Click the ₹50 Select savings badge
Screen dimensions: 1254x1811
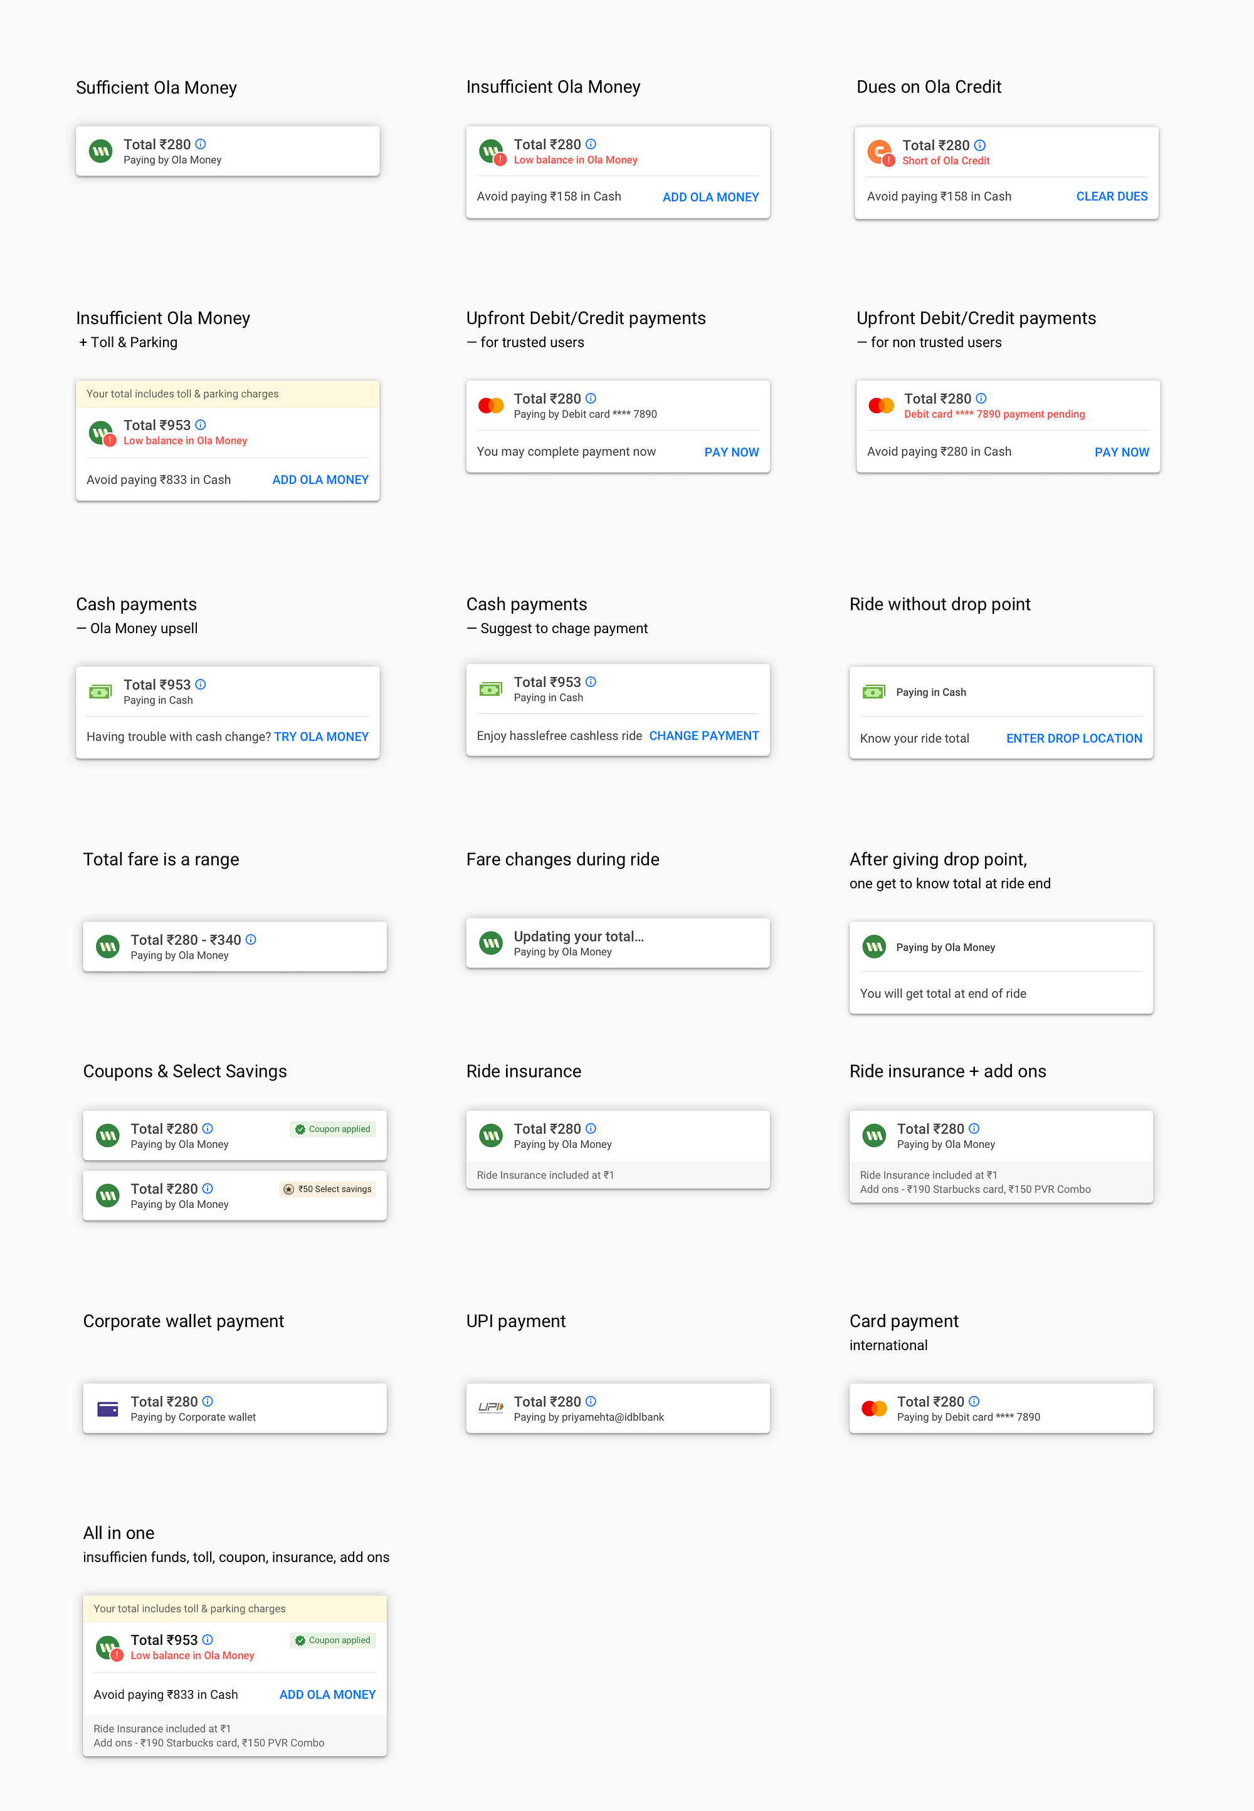(x=328, y=1189)
